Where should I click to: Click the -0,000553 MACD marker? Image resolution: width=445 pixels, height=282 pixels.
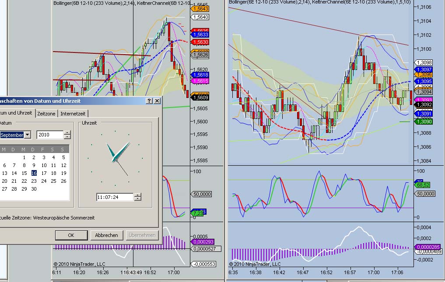(203, 264)
